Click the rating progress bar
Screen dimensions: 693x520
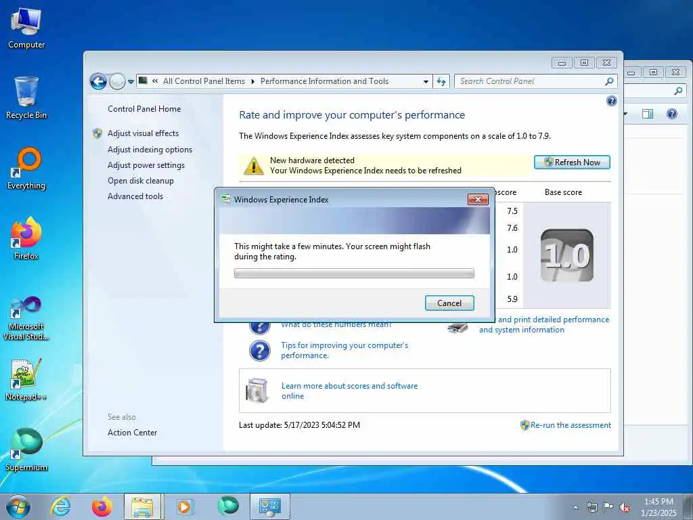pyautogui.click(x=353, y=274)
